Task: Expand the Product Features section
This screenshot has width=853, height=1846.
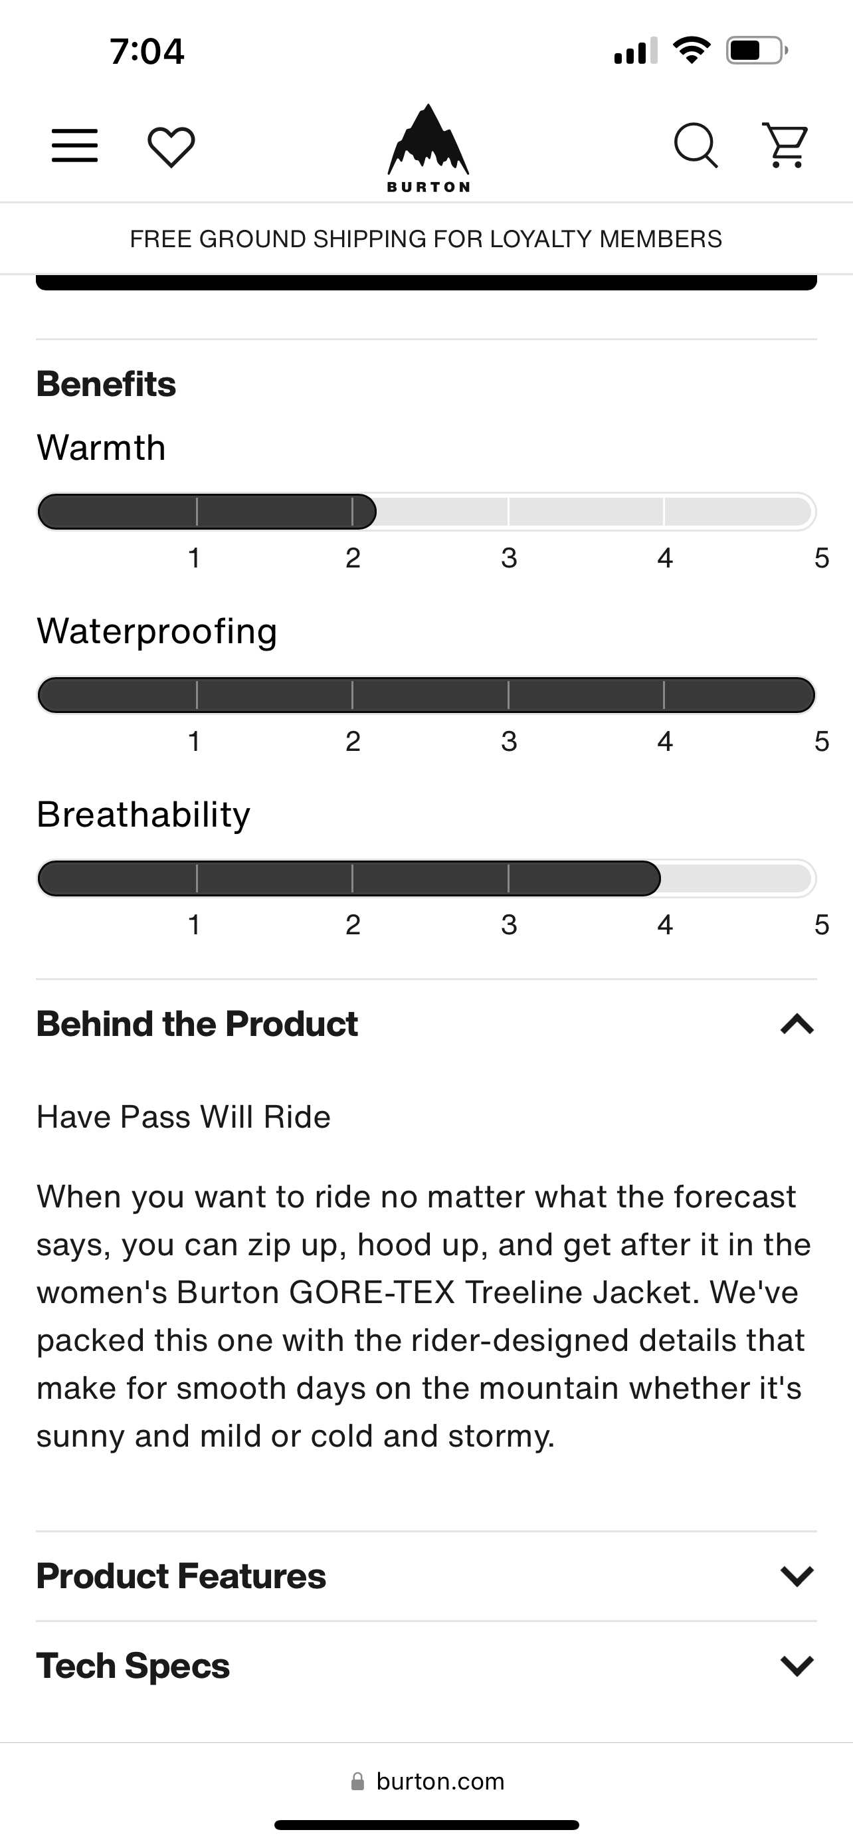Action: [x=797, y=1576]
